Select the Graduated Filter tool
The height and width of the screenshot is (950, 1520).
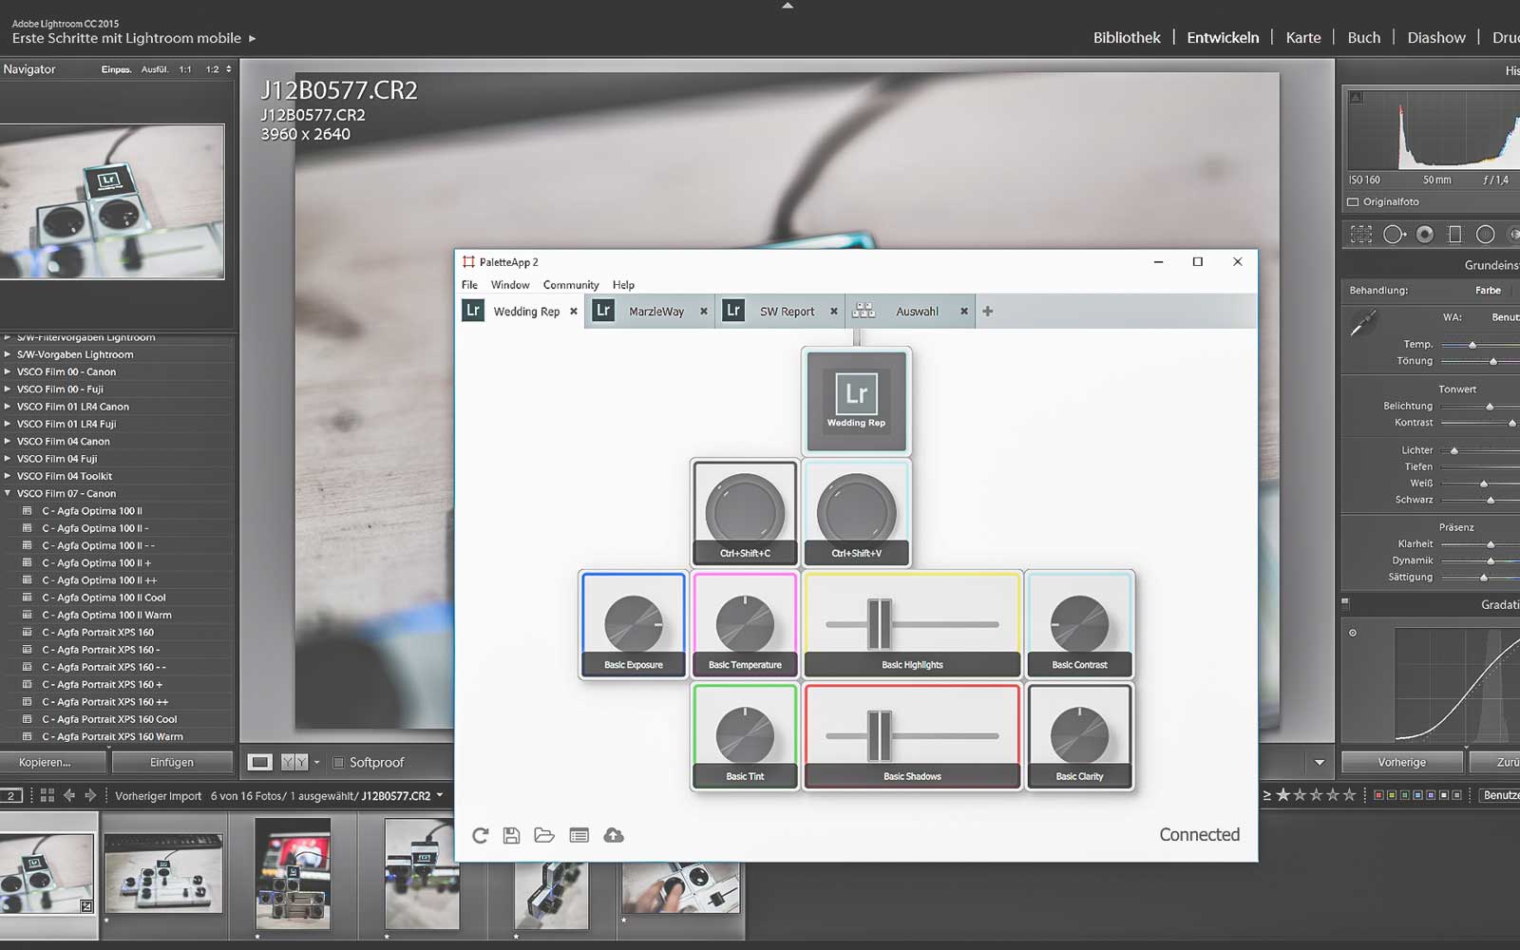[1454, 234]
